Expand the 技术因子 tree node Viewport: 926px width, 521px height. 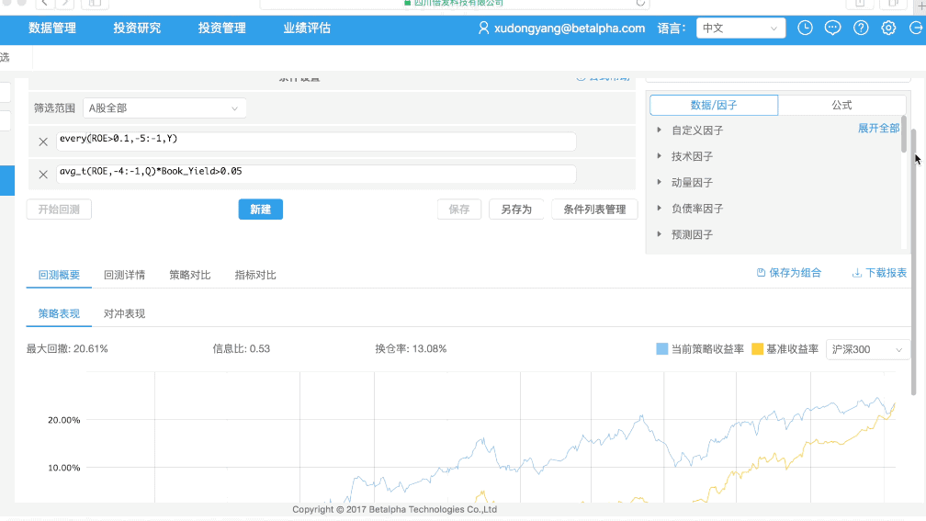tap(659, 156)
